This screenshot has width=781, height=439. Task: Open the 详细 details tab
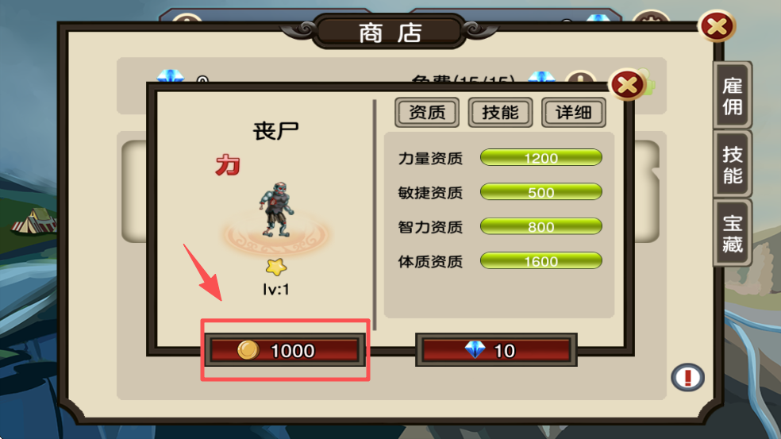tap(573, 112)
